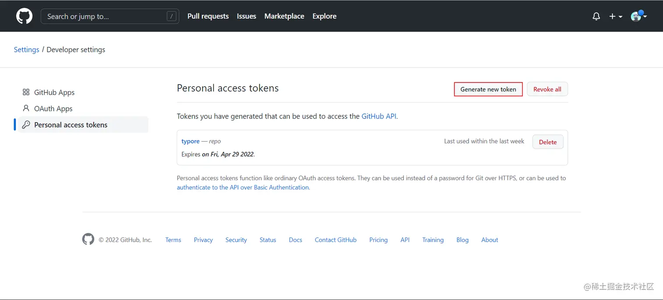Image resolution: width=663 pixels, height=300 pixels.
Task: Click the slash shortcut icon in search
Action: (x=171, y=16)
